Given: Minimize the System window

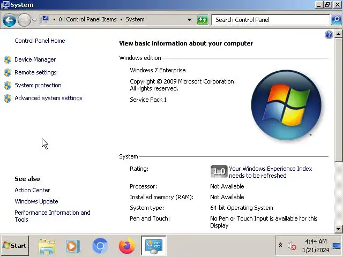Looking at the screenshot, I should coord(319,5).
